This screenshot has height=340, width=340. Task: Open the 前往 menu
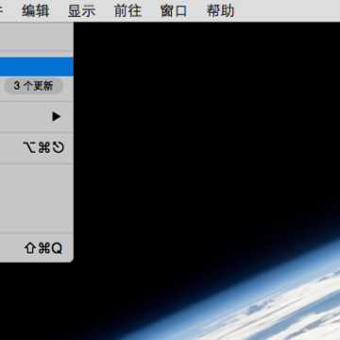127,11
